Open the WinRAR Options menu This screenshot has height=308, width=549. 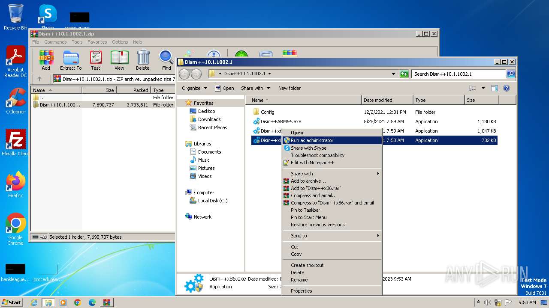[x=120, y=42]
